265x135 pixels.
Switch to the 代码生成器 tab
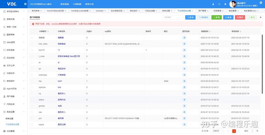click(150, 11)
